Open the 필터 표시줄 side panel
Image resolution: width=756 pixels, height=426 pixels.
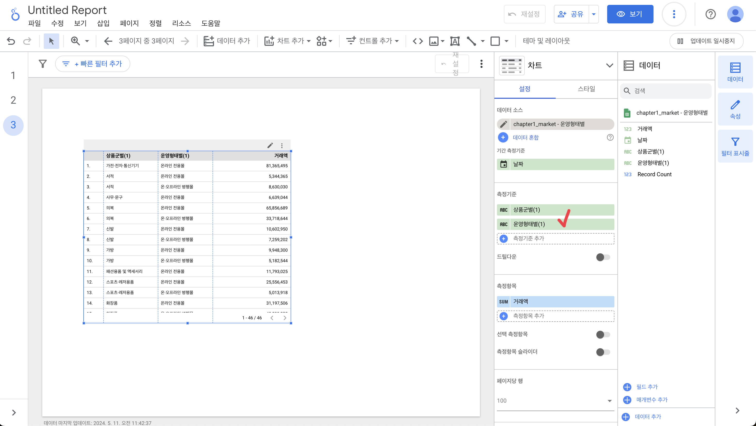(735, 146)
